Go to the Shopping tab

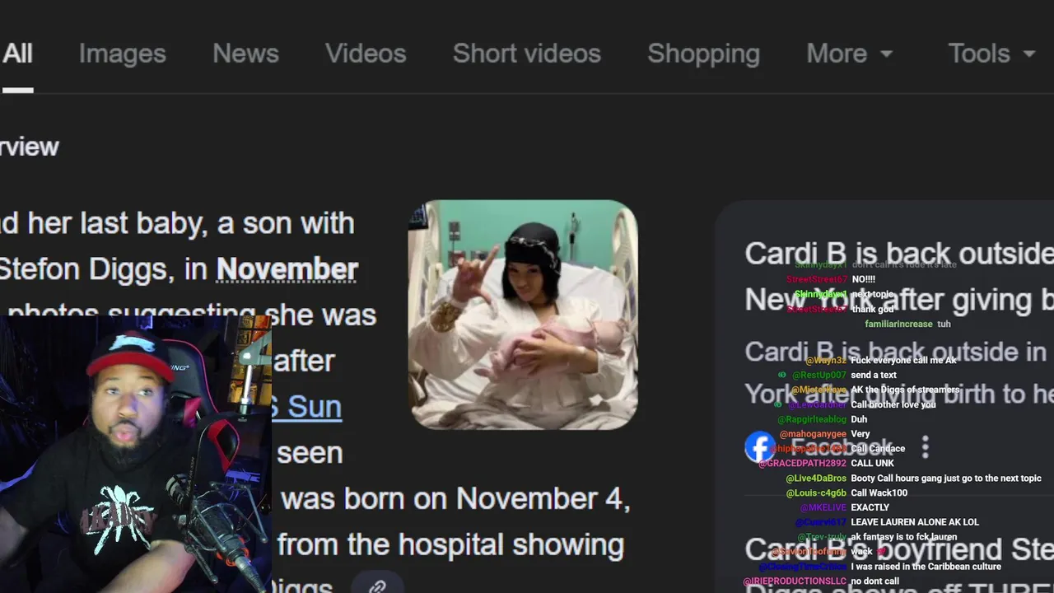pos(703,54)
